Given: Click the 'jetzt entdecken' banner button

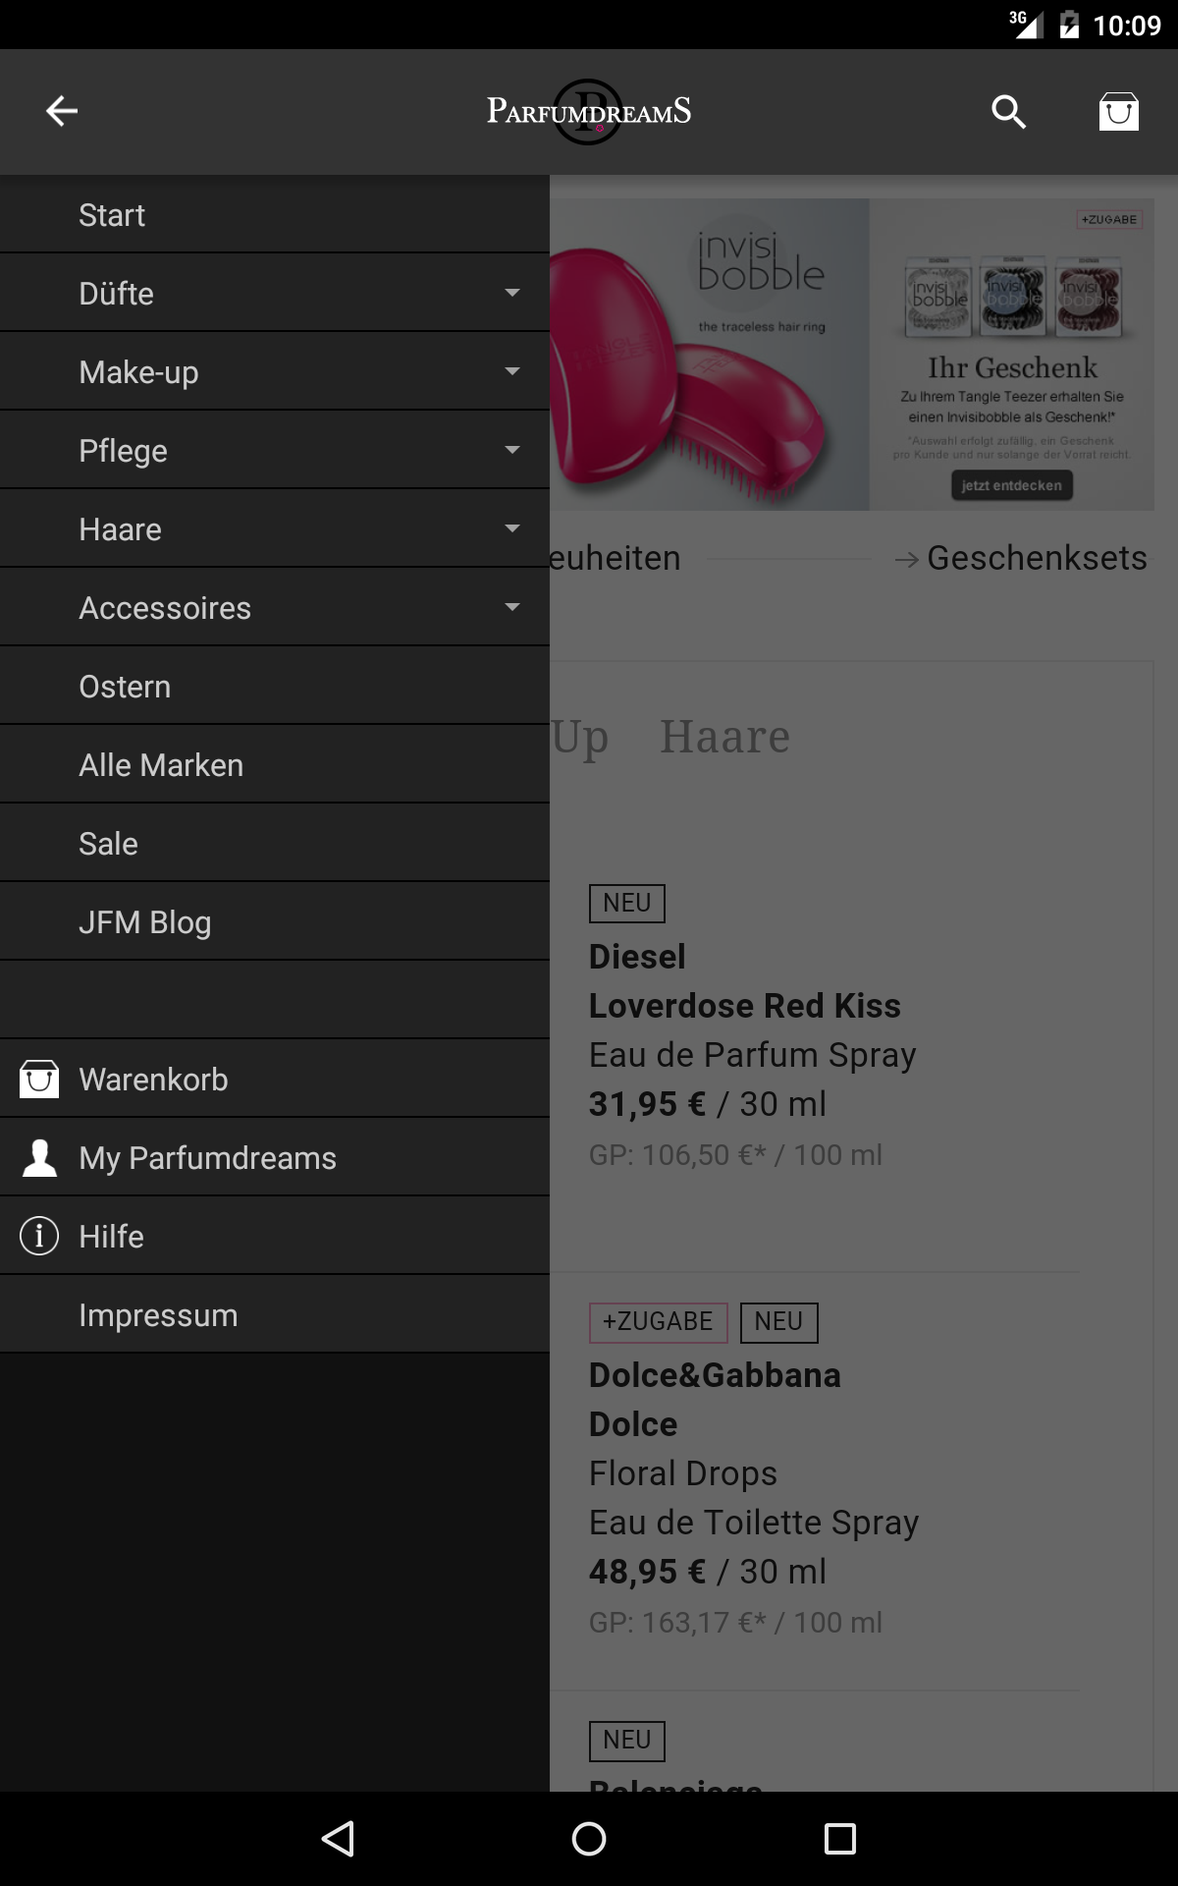Looking at the screenshot, I should pyautogui.click(x=1011, y=485).
